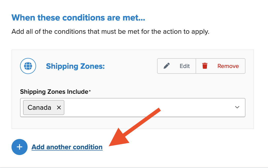The height and width of the screenshot is (168, 268).
Task: Click the globe icon beside Shipping Zones
Action: 28,66
